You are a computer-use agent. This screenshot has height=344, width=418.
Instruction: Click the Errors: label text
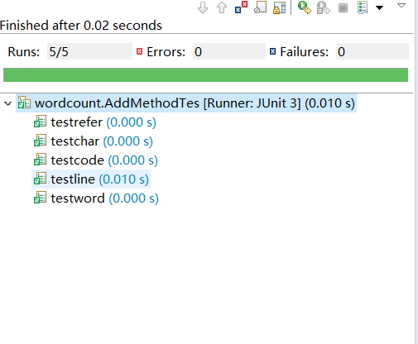point(166,52)
